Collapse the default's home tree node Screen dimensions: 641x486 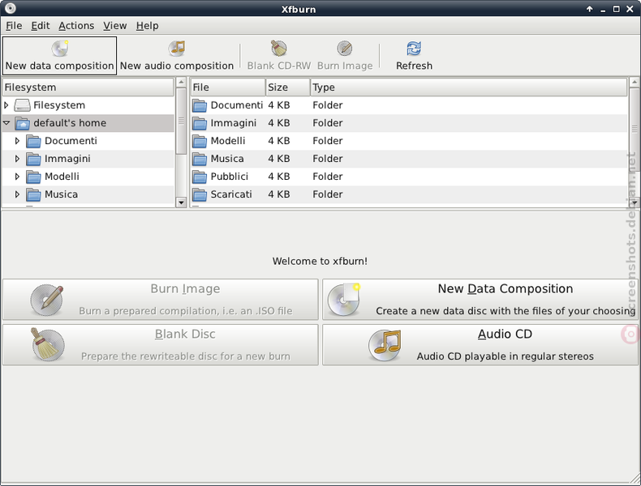click(x=6, y=123)
